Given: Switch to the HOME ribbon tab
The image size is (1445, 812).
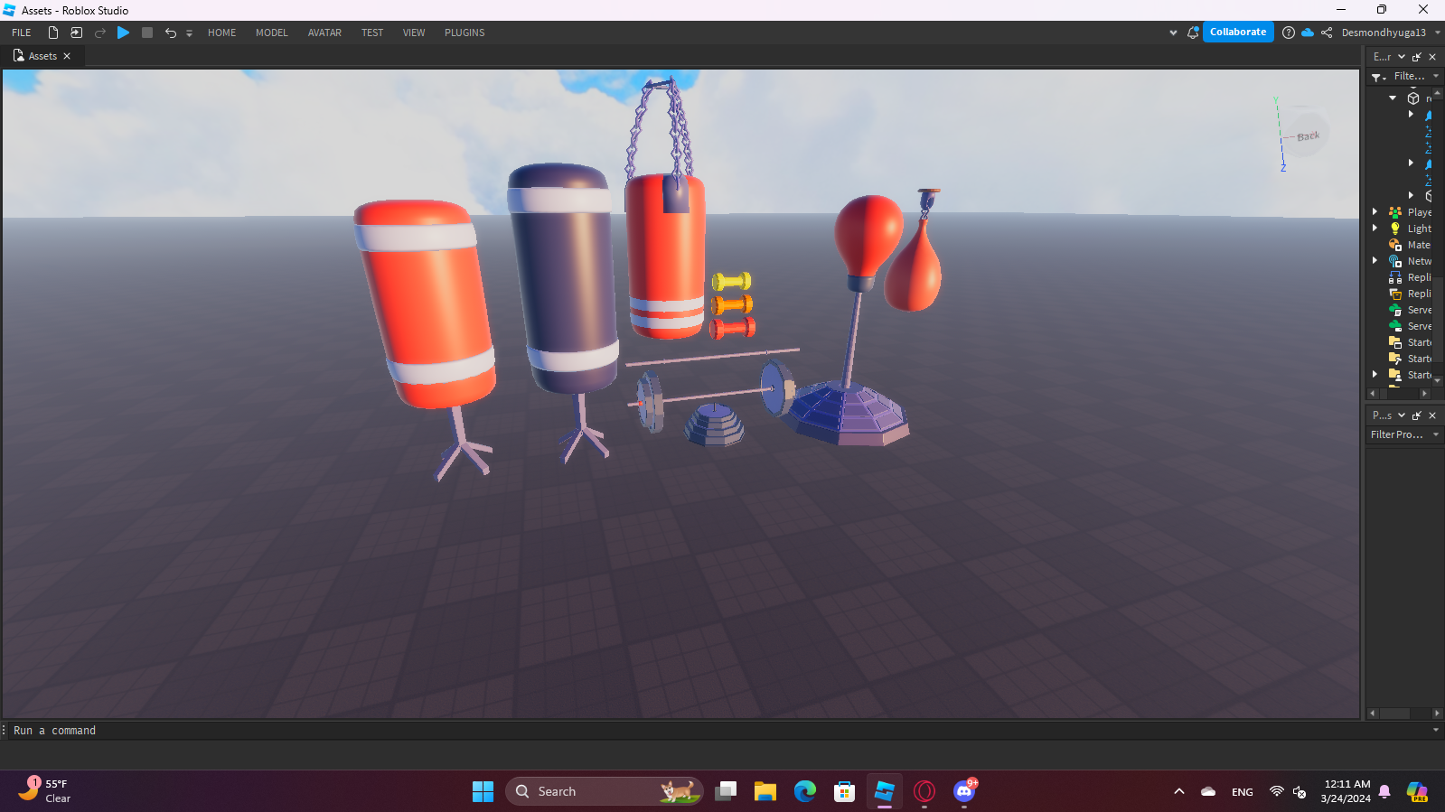Looking at the screenshot, I should (221, 33).
